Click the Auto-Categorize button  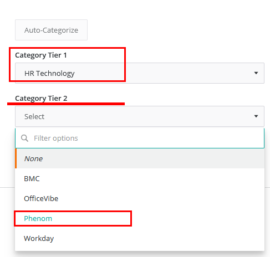(x=51, y=30)
